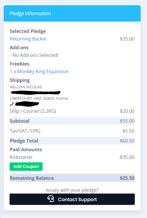The width and height of the screenshot is (147, 218).
Task: Click the No Add-ons Selected text
Action: click(34, 55)
